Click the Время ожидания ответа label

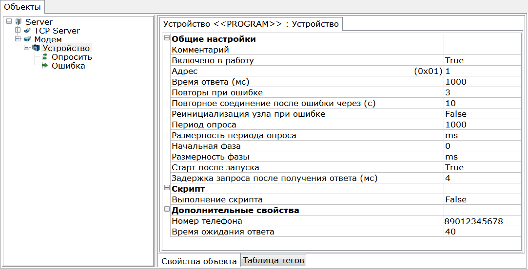coord(223,232)
